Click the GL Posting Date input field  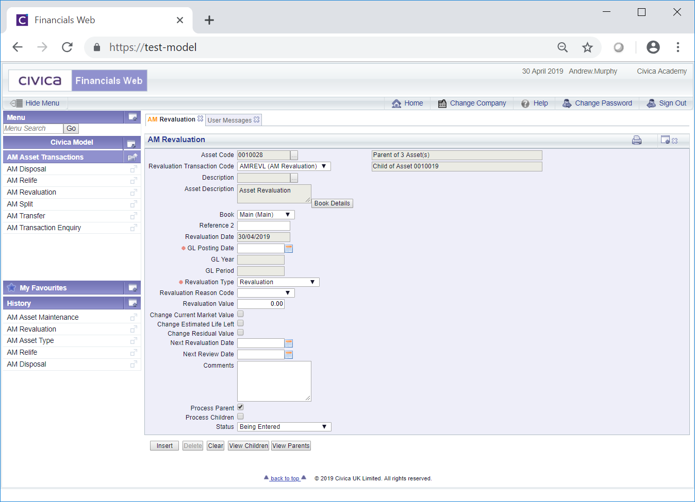pos(260,248)
